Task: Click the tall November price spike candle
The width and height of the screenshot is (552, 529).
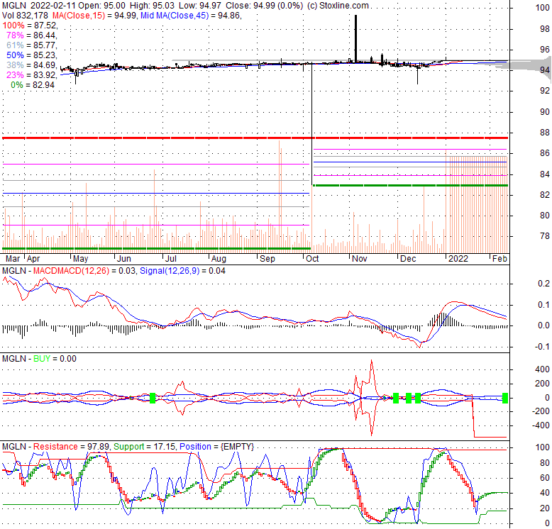Action: pyautogui.click(x=356, y=39)
